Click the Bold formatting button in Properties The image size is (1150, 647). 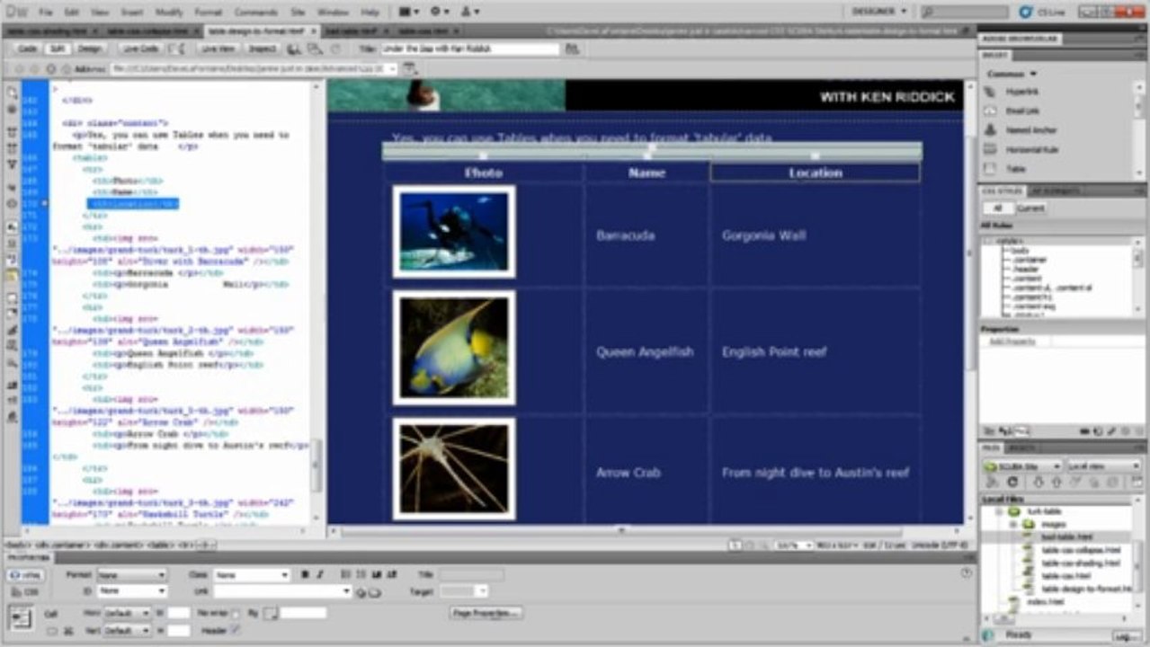click(305, 574)
